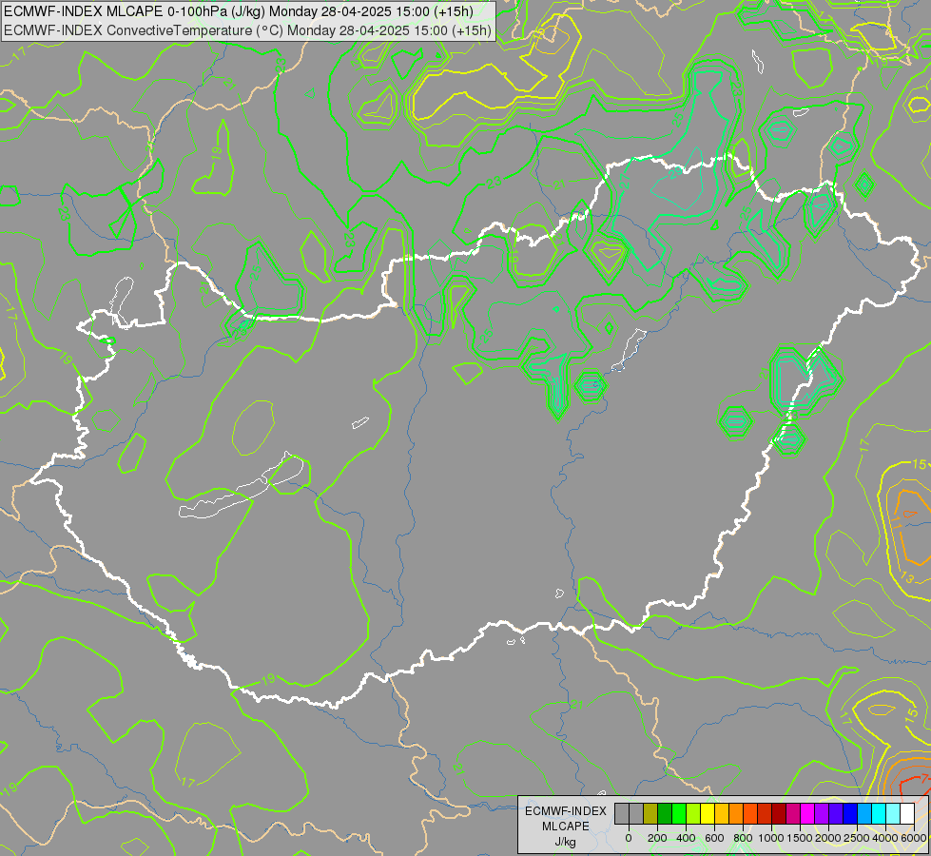Select the olive swatch in the legend
Image resolution: width=931 pixels, height=856 pixels.
(650, 813)
